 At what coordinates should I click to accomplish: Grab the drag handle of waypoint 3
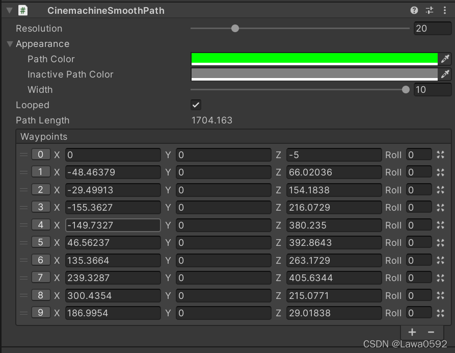(x=23, y=208)
